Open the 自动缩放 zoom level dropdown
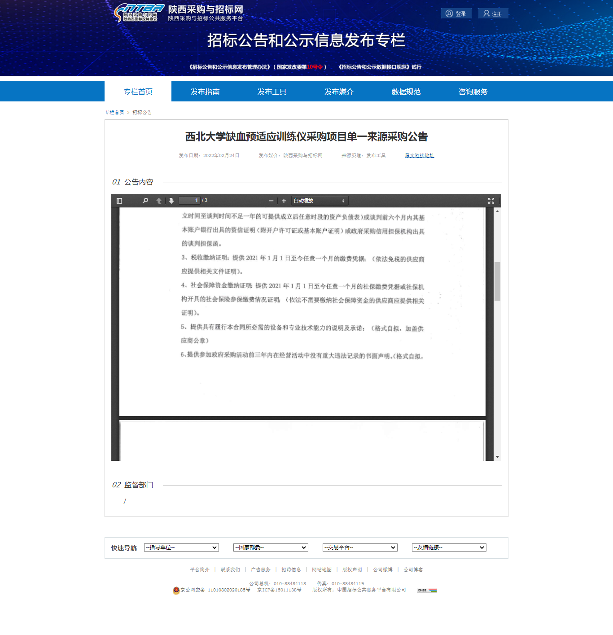This screenshot has width=613, height=635. 320,201
